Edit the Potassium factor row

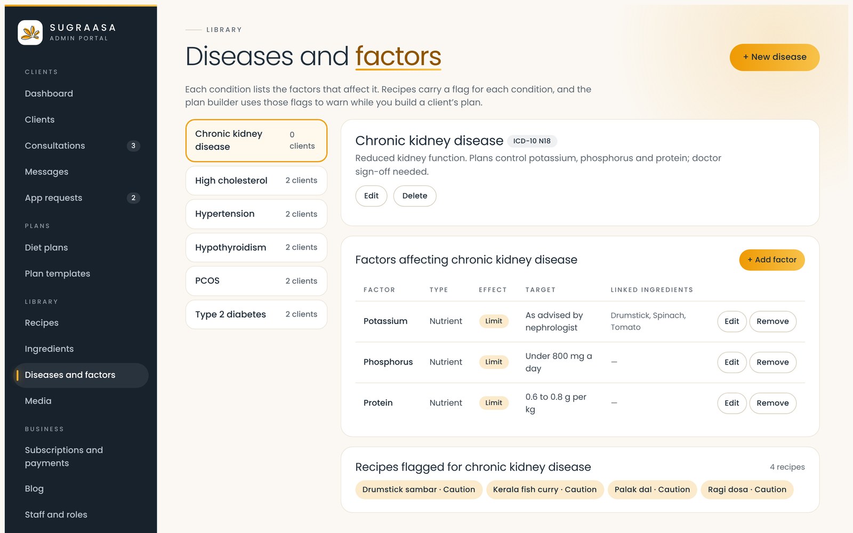731,321
